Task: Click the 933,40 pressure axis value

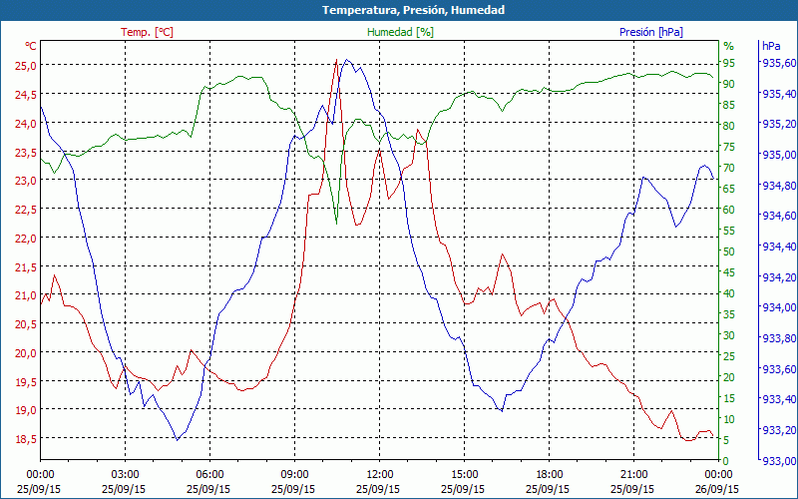Action: click(779, 400)
